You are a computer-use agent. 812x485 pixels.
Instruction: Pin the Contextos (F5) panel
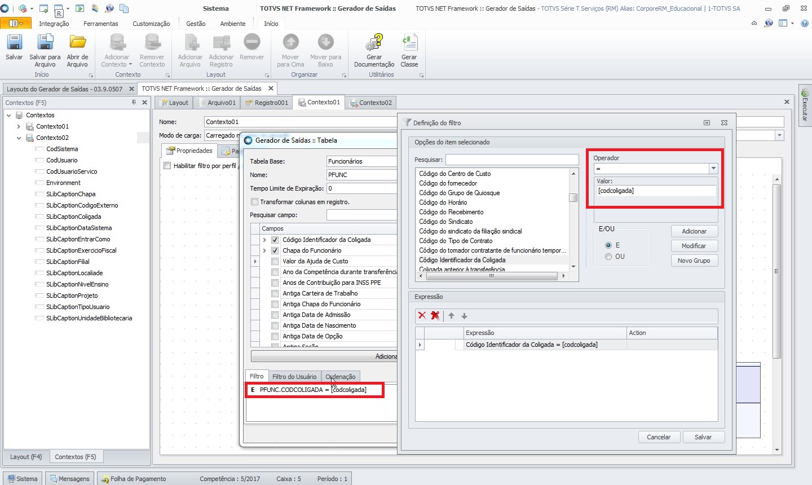[134, 102]
